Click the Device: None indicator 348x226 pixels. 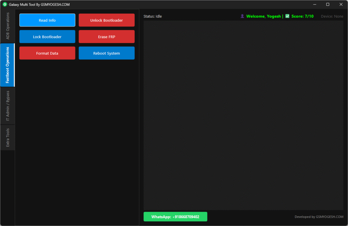click(332, 16)
